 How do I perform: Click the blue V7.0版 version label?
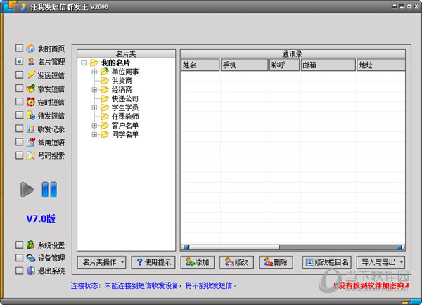[41, 219]
